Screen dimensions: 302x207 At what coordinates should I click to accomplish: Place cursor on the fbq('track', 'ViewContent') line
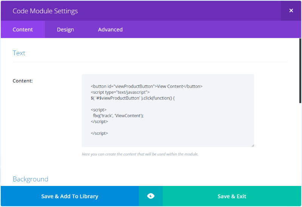118,116
